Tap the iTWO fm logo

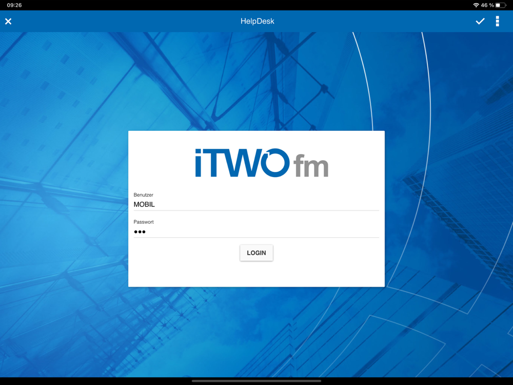coord(262,163)
